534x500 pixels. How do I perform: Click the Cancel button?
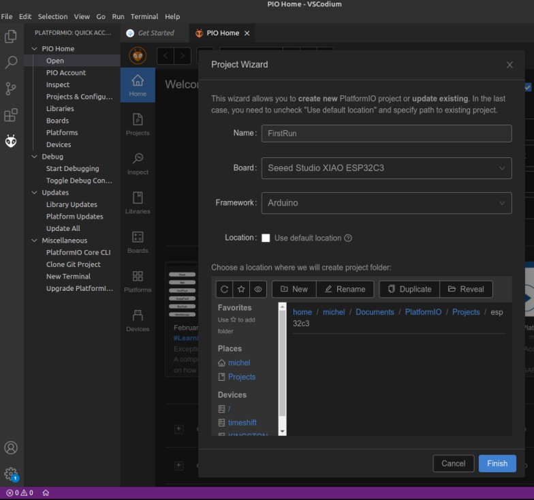tap(453, 463)
